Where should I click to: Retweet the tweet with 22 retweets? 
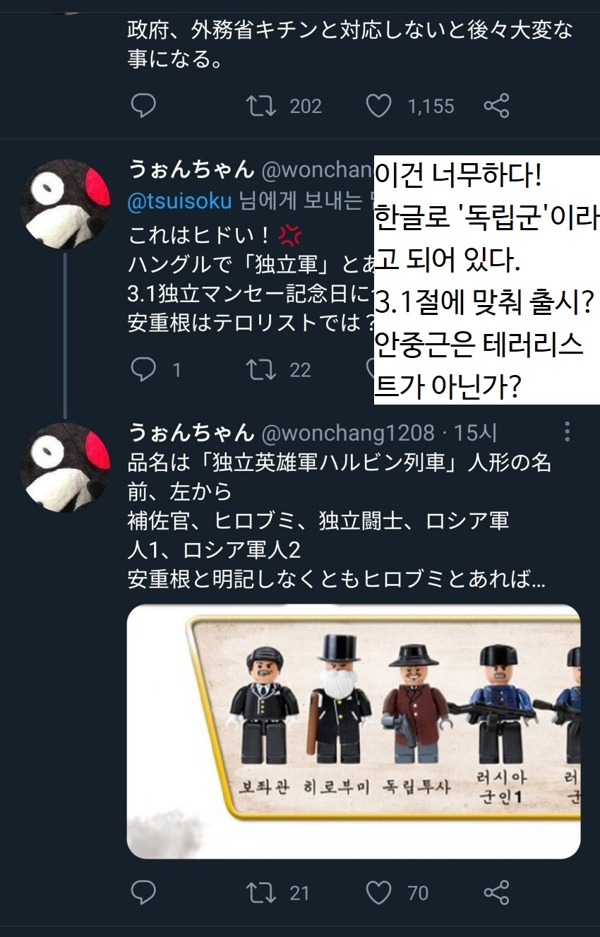click(x=261, y=370)
